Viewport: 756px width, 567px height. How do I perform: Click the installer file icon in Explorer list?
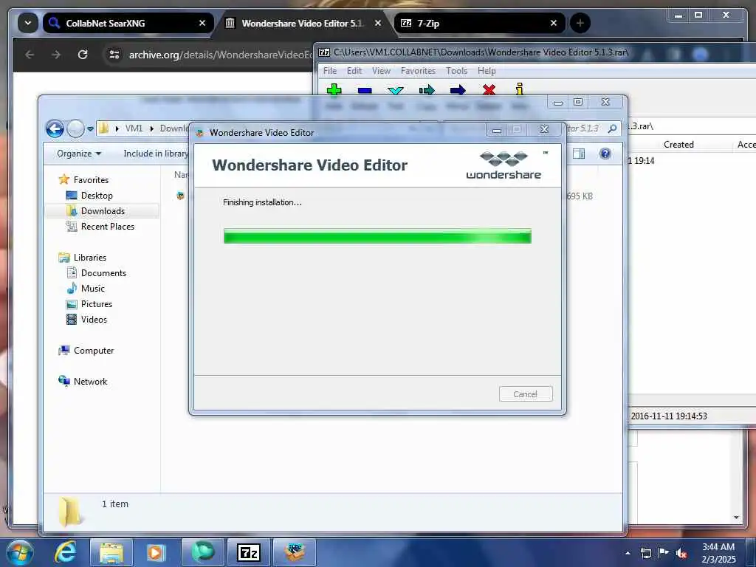[180, 195]
